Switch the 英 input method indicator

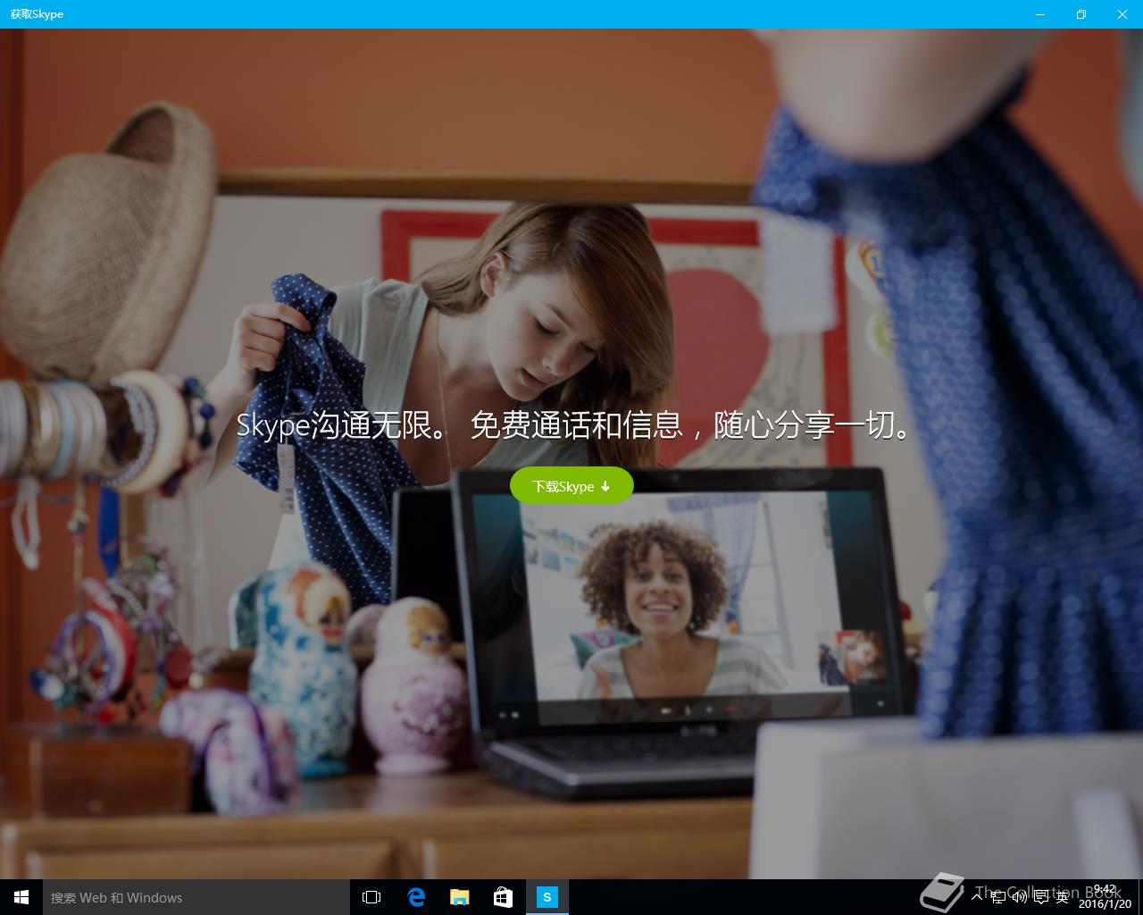click(x=1062, y=897)
